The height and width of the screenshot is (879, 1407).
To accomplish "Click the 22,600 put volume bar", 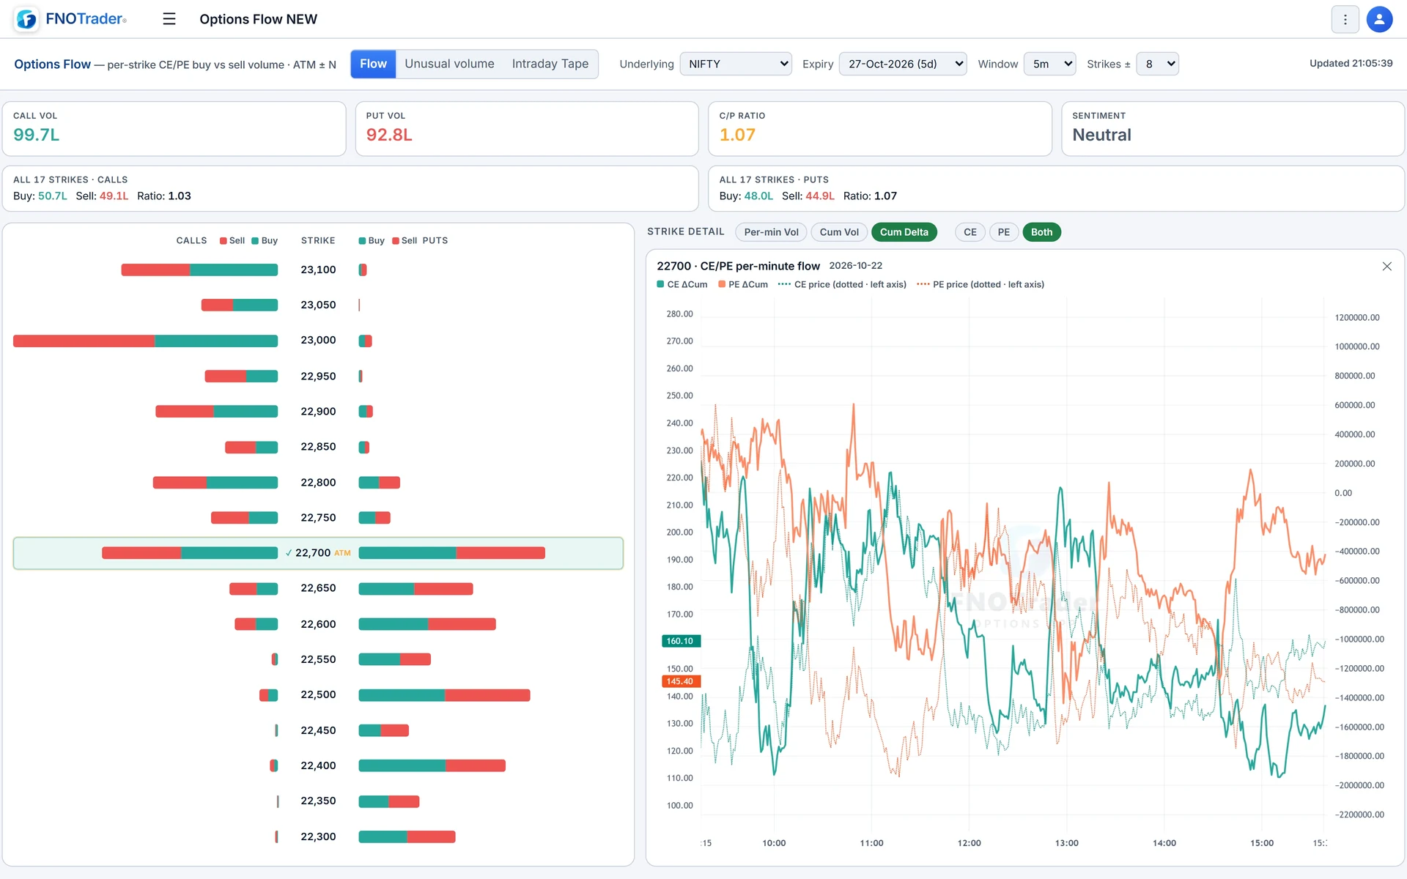I will [427, 624].
